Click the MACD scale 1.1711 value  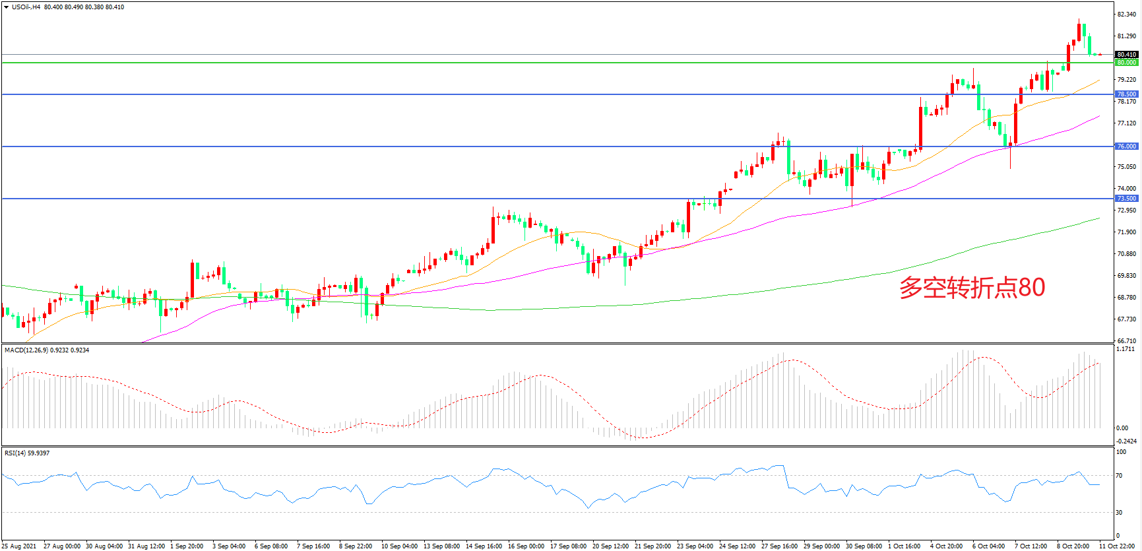click(1126, 349)
